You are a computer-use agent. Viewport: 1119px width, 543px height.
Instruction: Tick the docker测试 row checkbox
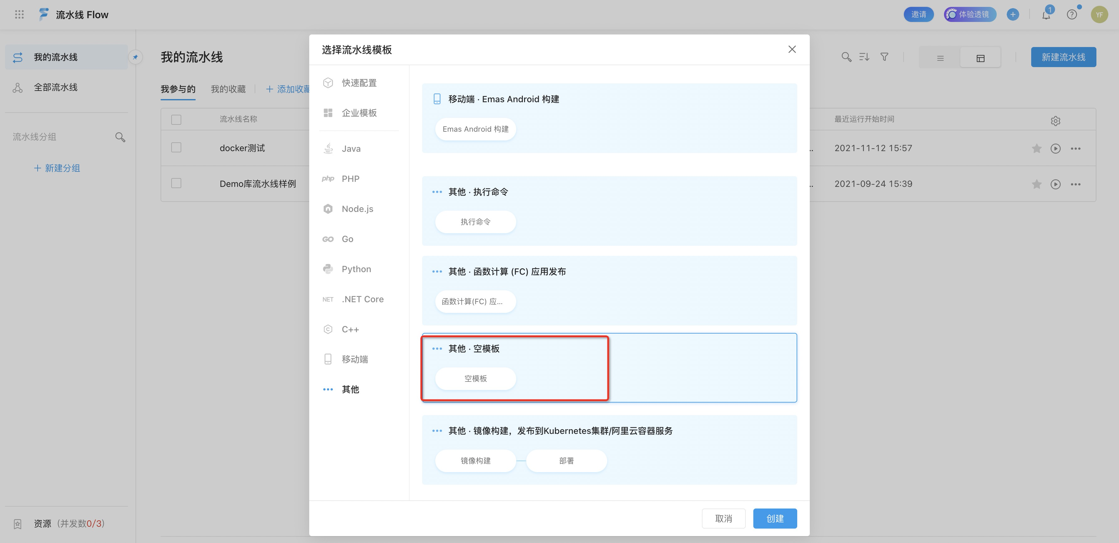pyautogui.click(x=176, y=148)
